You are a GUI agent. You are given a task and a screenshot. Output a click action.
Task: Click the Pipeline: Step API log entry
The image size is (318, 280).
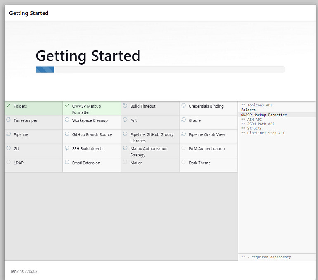click(x=263, y=133)
